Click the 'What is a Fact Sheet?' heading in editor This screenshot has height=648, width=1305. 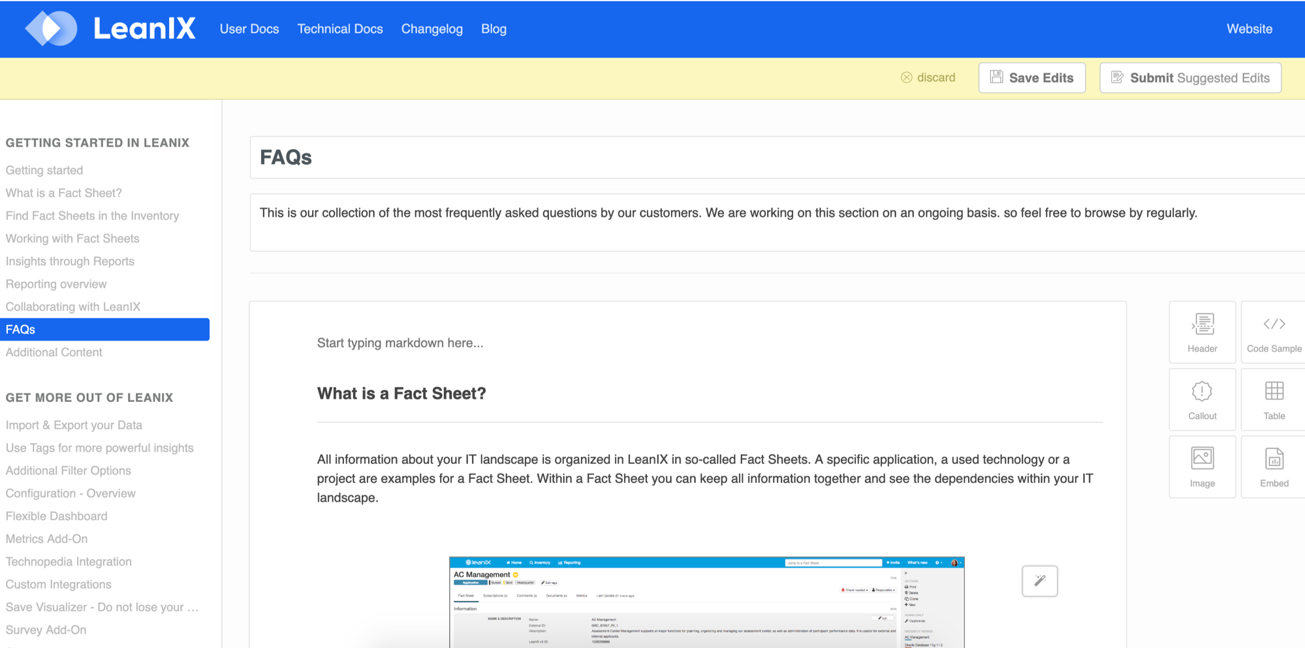401,393
